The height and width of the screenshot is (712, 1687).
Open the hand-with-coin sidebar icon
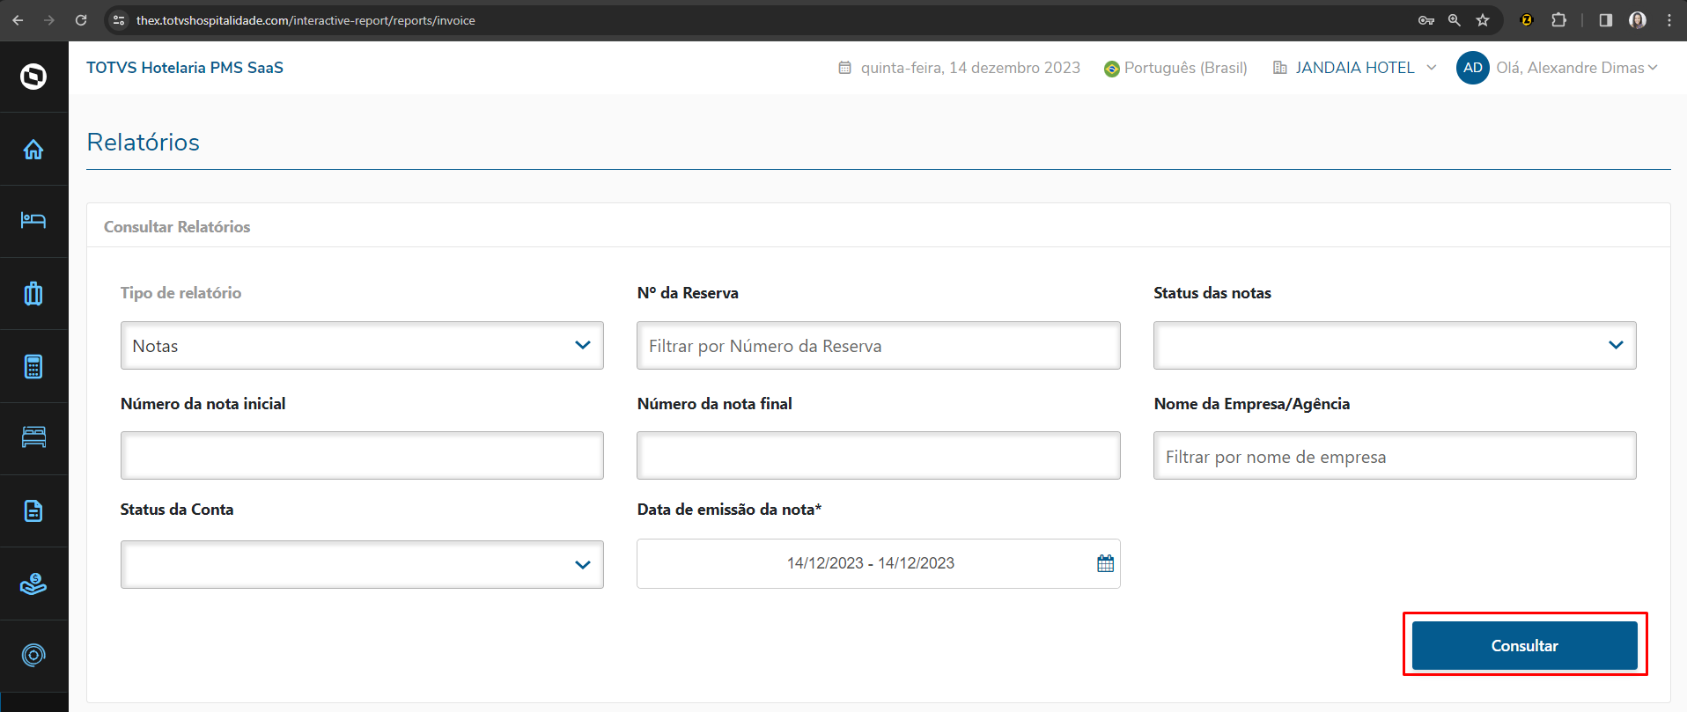point(33,584)
